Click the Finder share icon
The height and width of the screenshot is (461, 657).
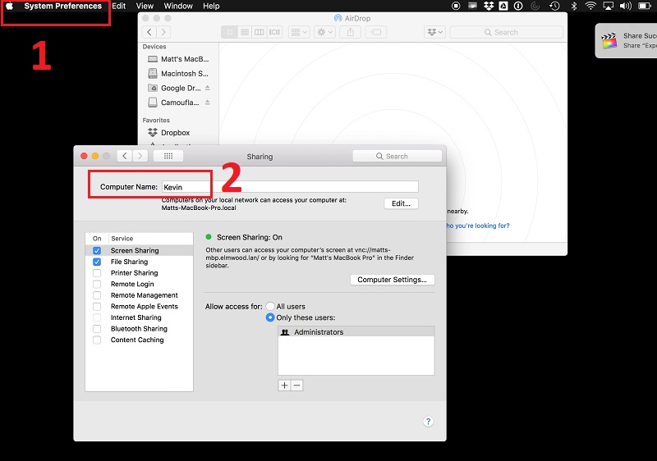[x=351, y=32]
